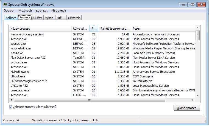209x126 pixels.
Task: Click the horizontal scrollbar right arrow
Action: coord(193,100)
